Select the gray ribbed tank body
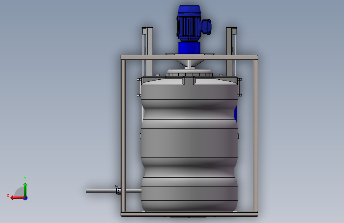Viewport: 344px width, 223px height. click(189, 145)
